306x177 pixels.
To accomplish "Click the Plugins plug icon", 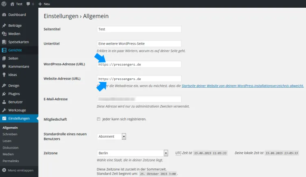I will (4, 94).
